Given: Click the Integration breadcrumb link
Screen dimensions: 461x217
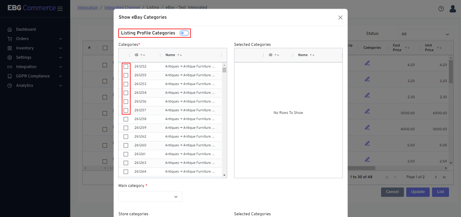Looking at the screenshot, I should coord(88,7).
